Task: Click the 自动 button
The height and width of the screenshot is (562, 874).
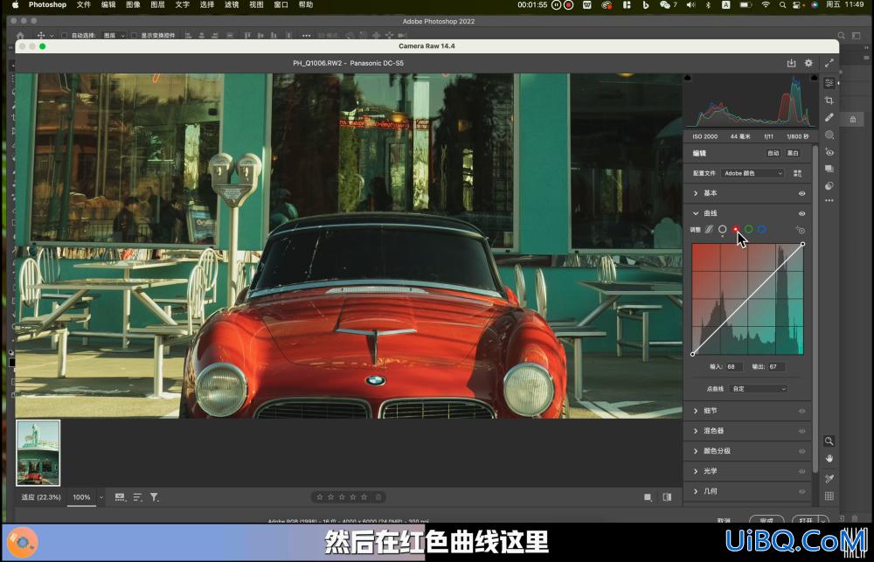Action: pos(773,153)
